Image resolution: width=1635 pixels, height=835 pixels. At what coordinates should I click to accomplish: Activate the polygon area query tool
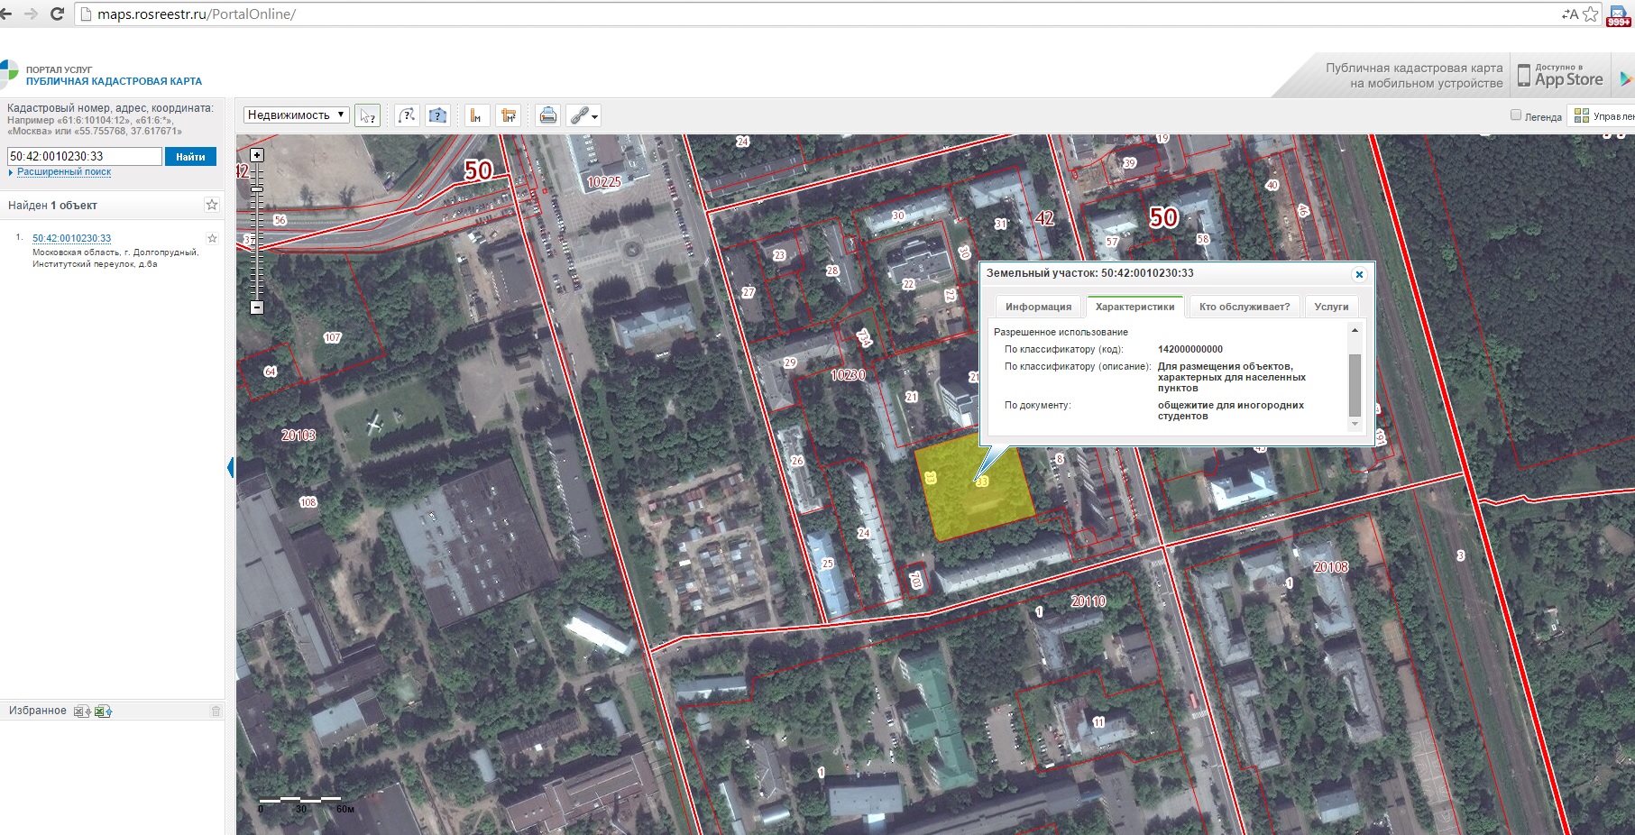coord(437,115)
